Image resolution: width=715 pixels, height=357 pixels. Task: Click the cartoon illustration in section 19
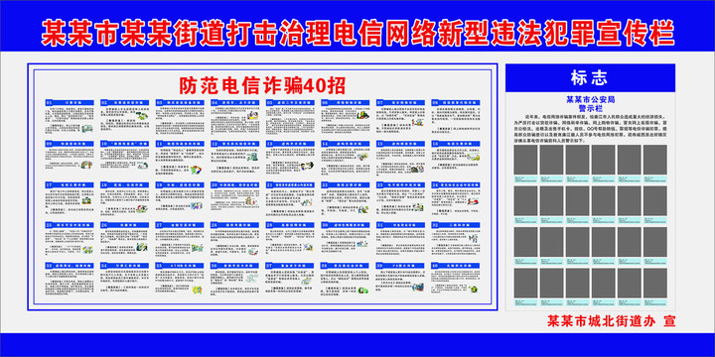point(197,206)
